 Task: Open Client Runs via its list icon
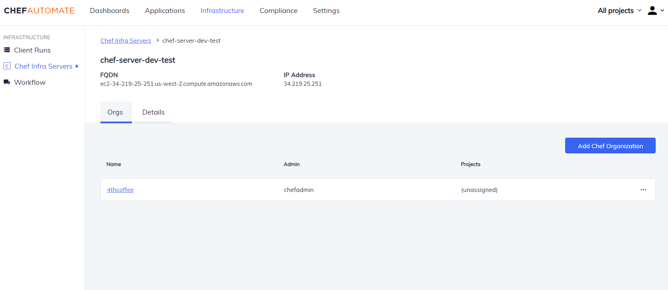pos(7,50)
